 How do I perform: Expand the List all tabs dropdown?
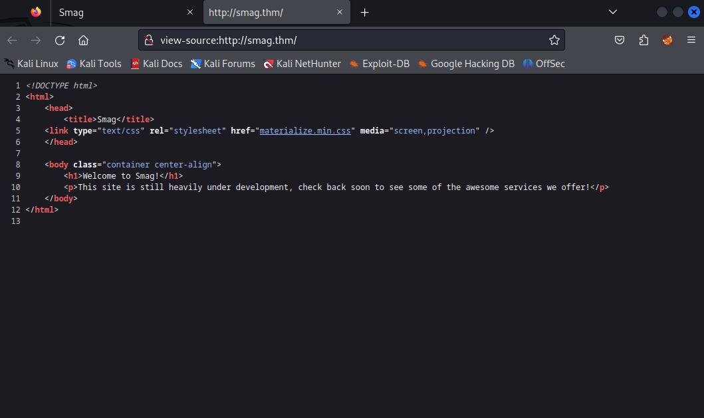[x=613, y=12]
